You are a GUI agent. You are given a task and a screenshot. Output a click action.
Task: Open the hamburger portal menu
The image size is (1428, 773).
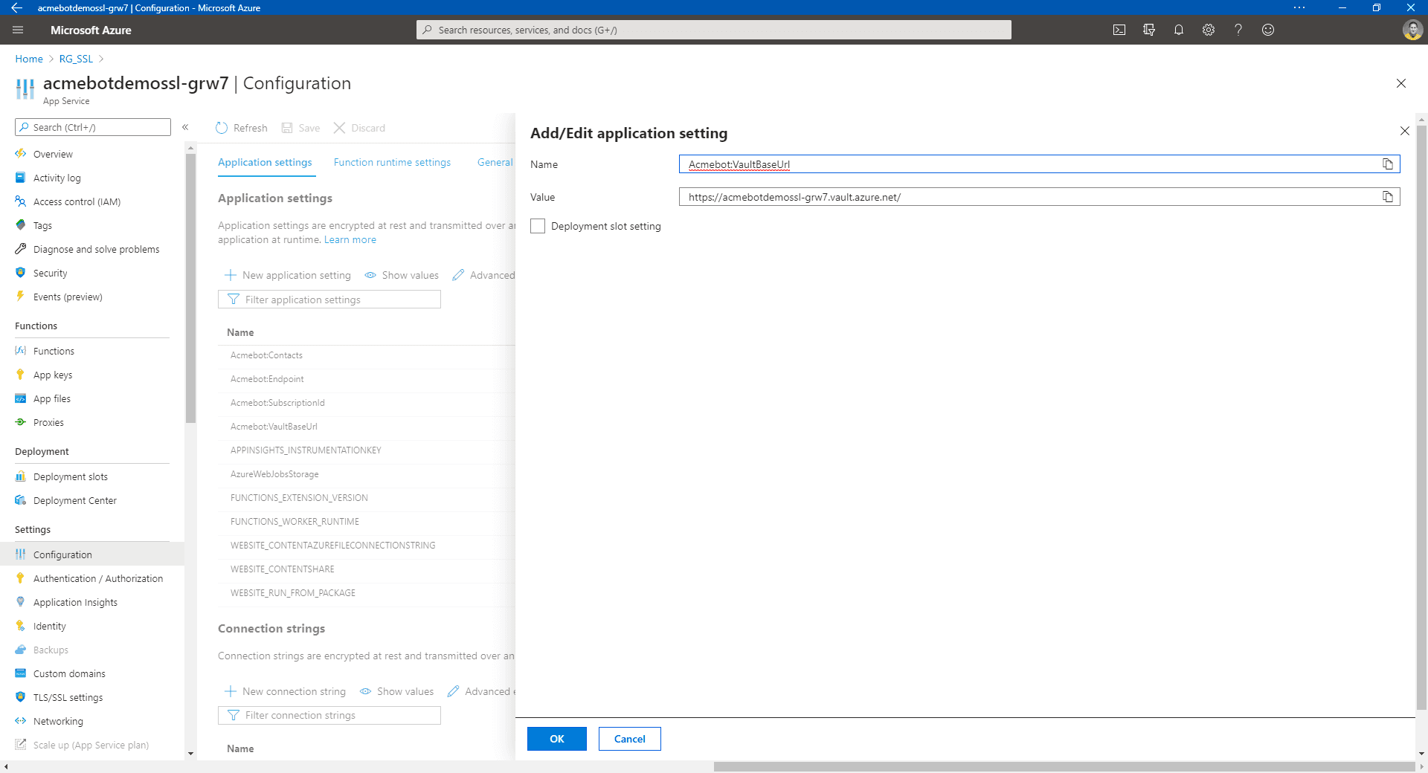(x=19, y=30)
